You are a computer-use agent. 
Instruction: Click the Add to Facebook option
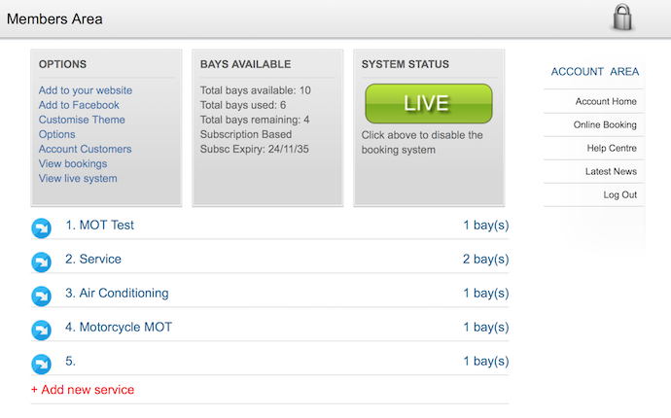click(x=79, y=105)
